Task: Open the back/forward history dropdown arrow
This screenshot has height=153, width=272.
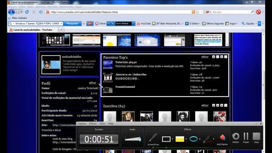Action: 21,12
